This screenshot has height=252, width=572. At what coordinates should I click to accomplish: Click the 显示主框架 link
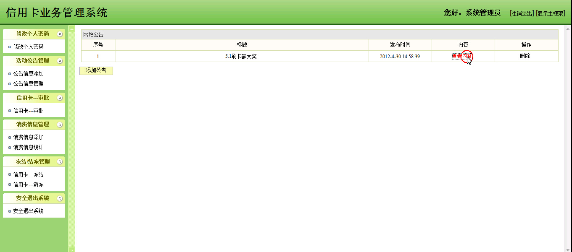coord(551,13)
